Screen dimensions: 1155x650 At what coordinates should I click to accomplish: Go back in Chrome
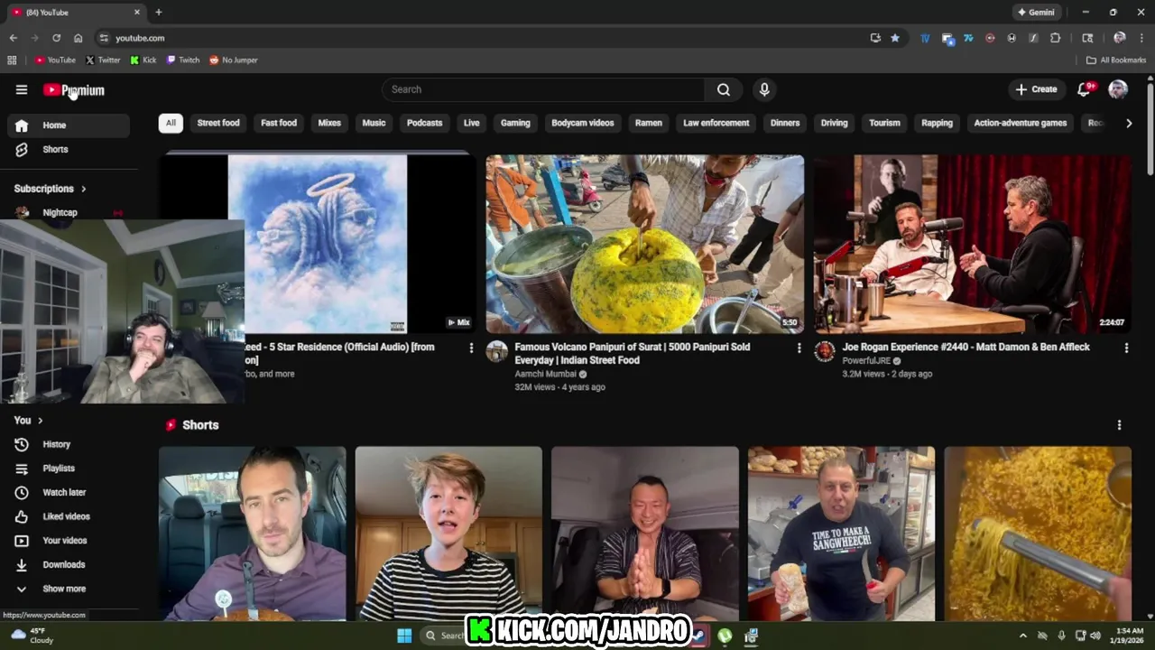click(x=13, y=38)
